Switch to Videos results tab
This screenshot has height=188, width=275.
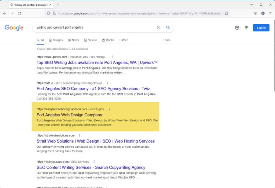coord(91,40)
